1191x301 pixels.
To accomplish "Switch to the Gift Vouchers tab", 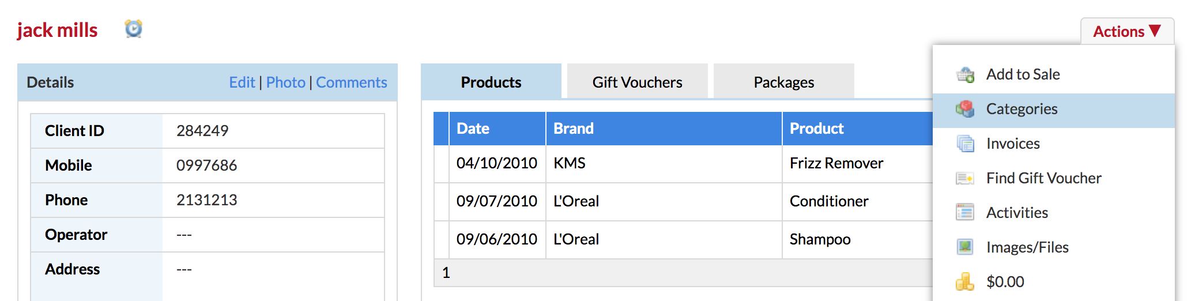I will click(638, 82).
